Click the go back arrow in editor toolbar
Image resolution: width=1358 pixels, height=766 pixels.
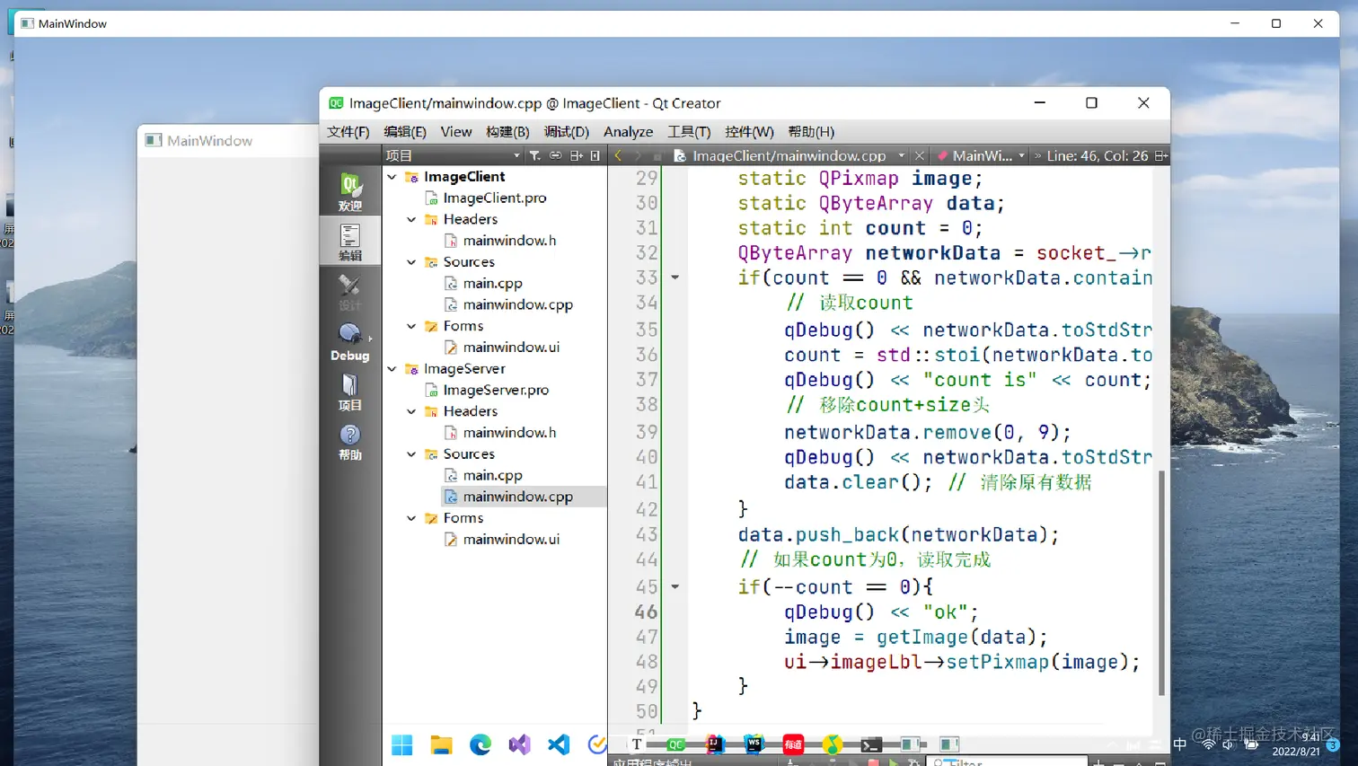click(618, 155)
